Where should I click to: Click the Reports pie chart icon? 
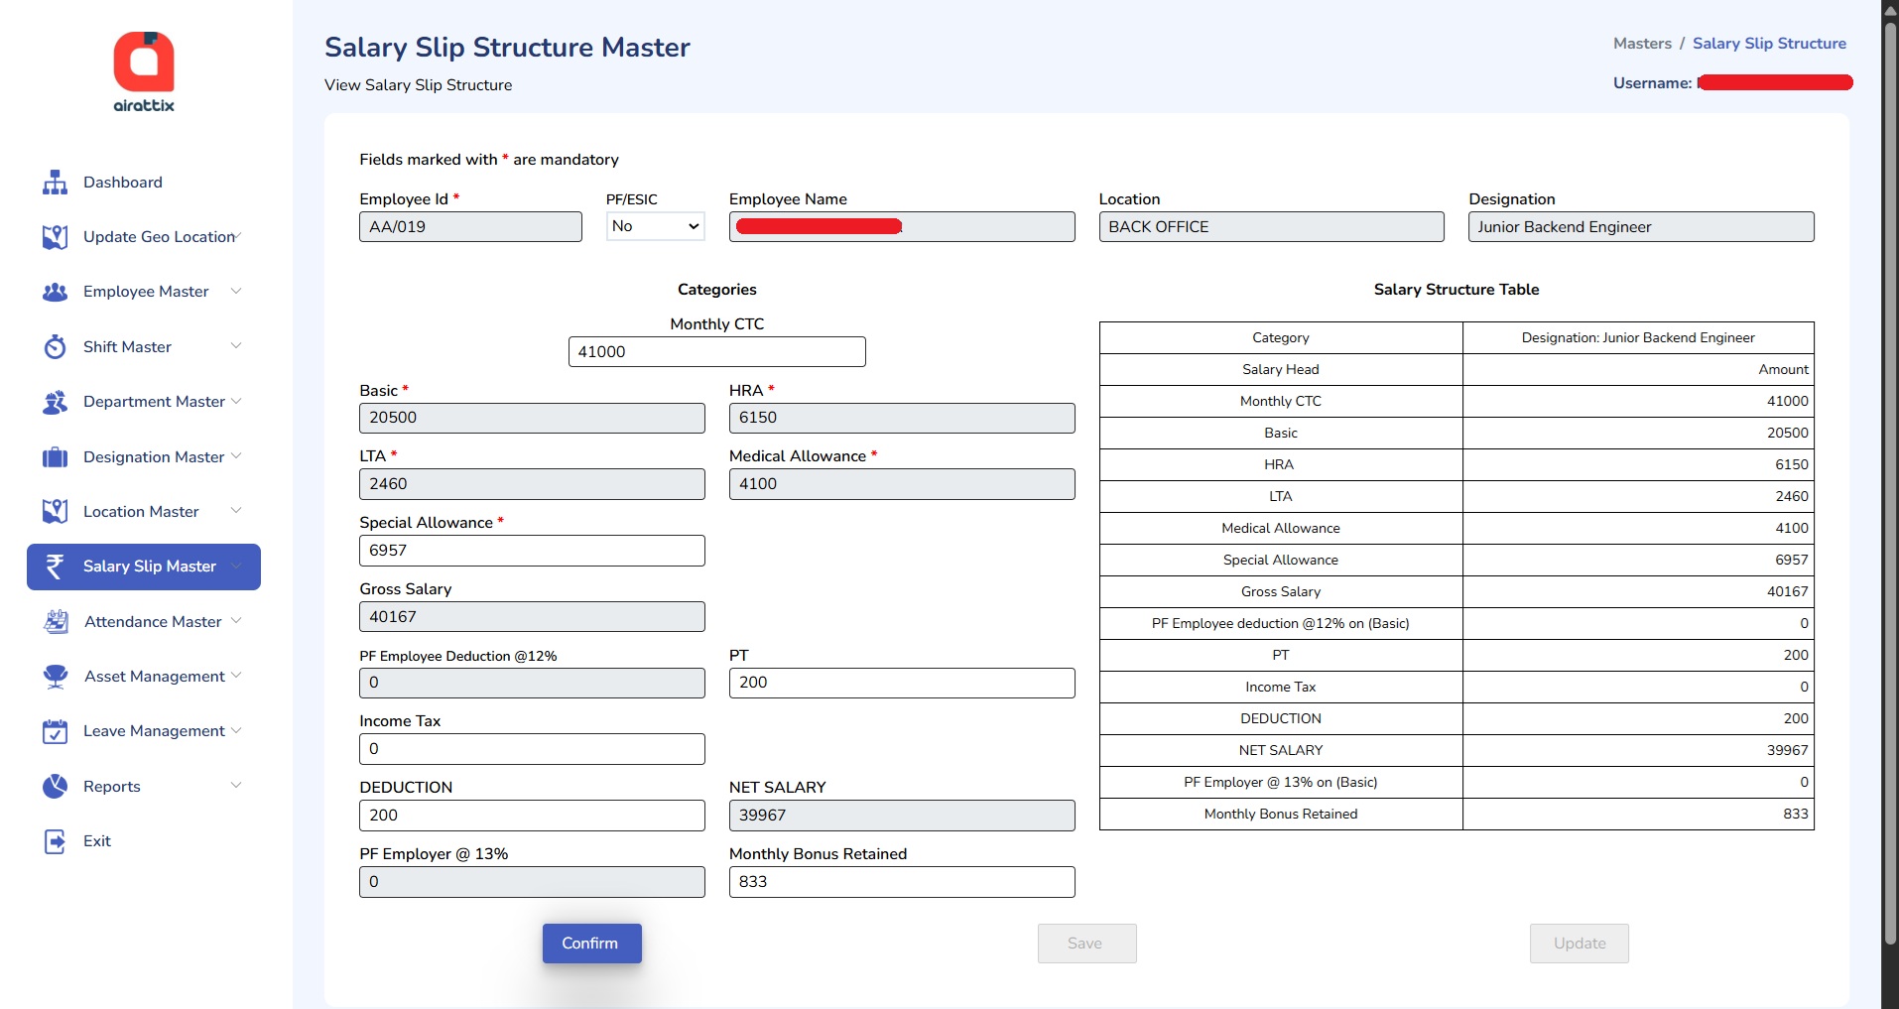(x=56, y=787)
